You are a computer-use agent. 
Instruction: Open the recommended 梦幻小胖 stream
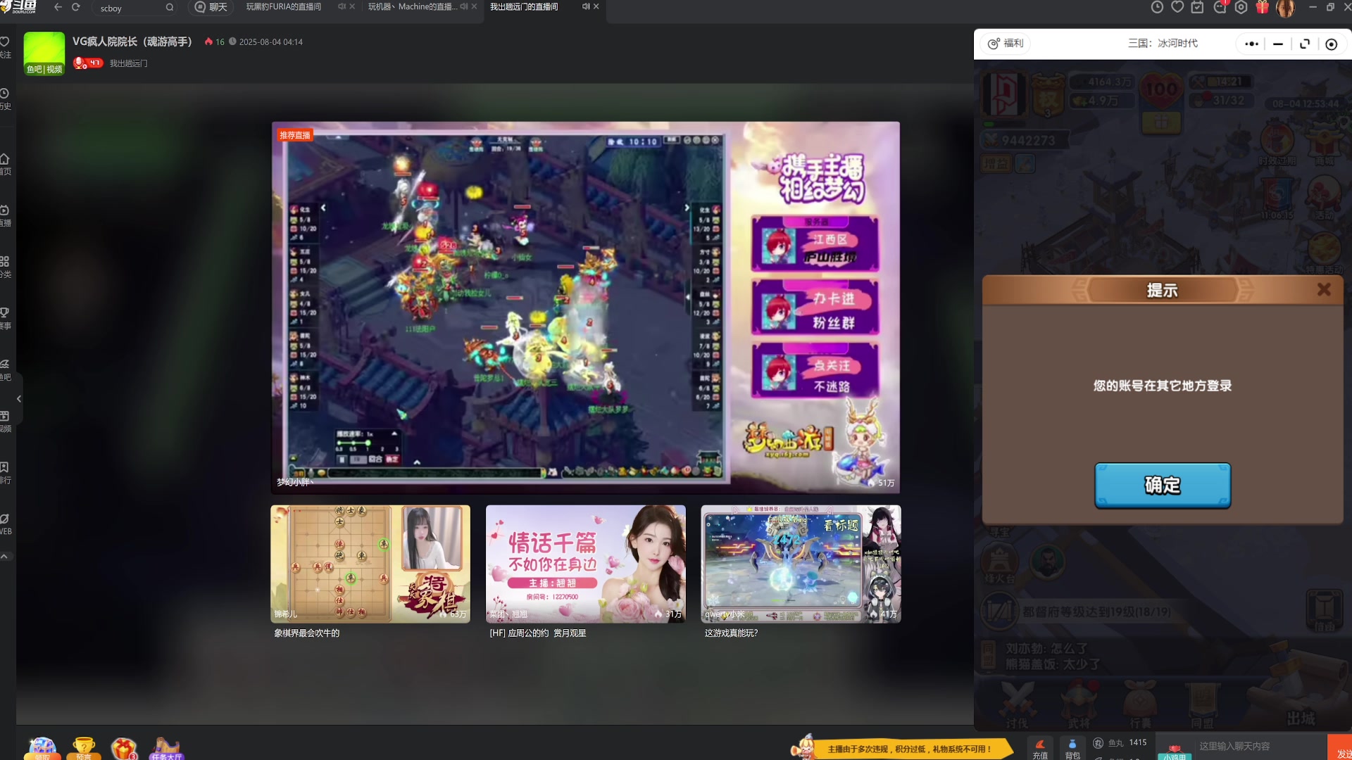[x=585, y=307]
